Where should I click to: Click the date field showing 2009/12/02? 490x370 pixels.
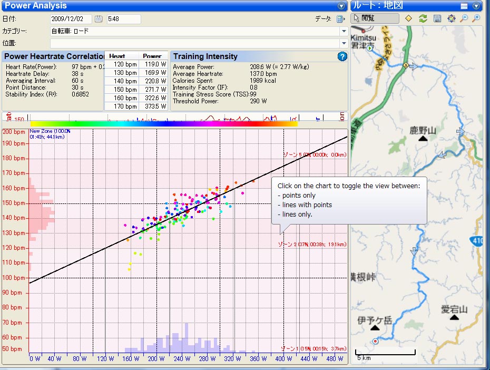tap(71, 19)
